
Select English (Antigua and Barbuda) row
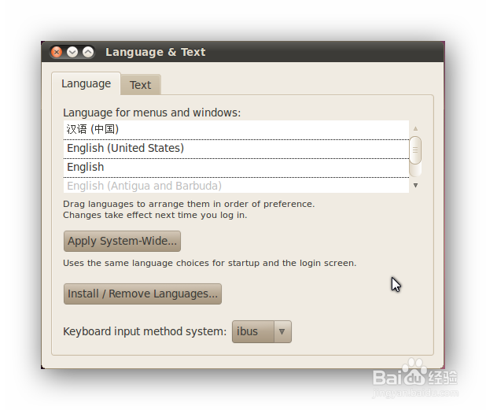point(236,186)
